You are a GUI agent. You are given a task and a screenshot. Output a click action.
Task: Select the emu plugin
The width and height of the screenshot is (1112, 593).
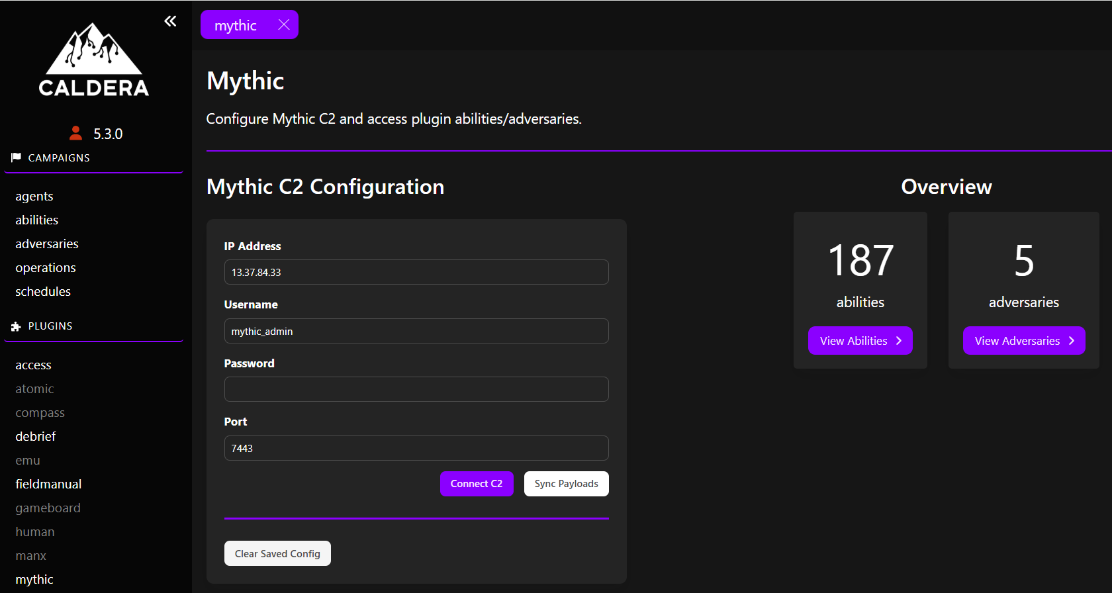tap(28, 460)
